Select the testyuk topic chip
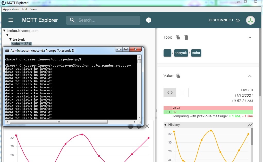Viewport: 263px width, 162px height. click(181, 53)
